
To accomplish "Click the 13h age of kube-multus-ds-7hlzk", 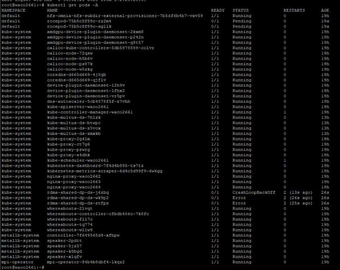I will [x=325, y=117].
